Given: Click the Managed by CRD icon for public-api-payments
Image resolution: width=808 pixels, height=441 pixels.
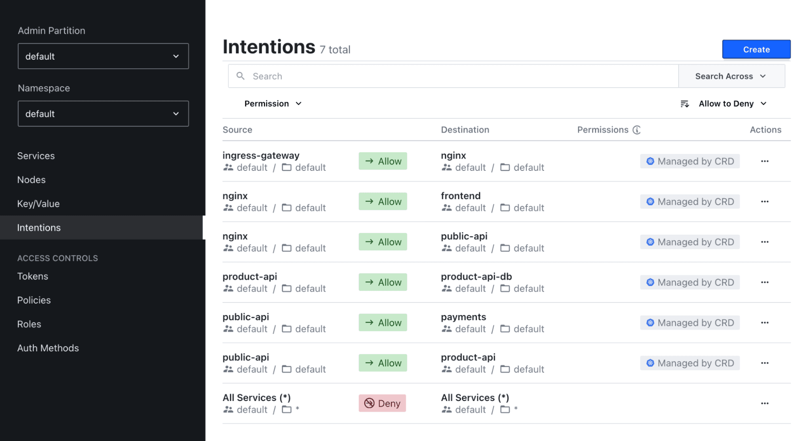Looking at the screenshot, I should point(650,323).
